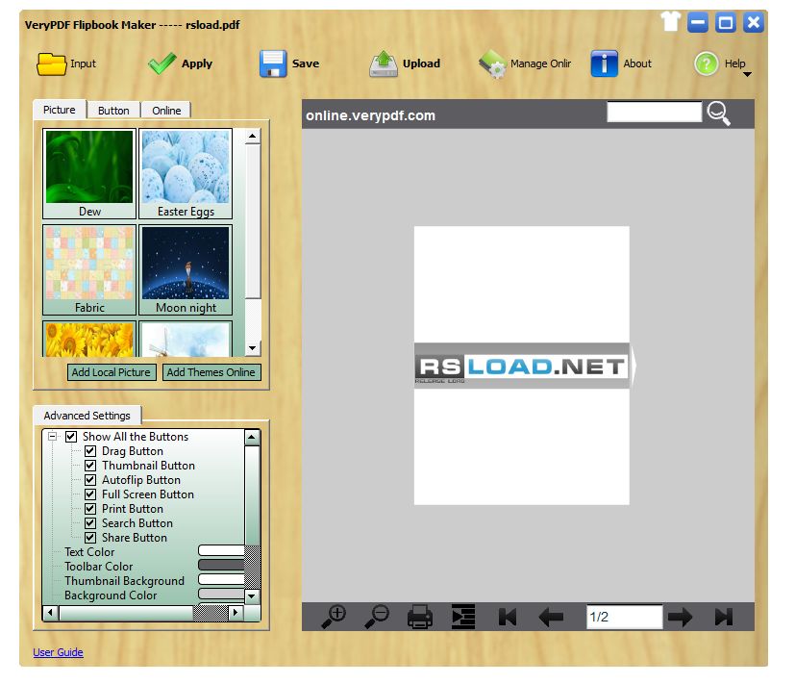
Task: Click the Text Color swatch
Action: pyautogui.click(x=221, y=551)
